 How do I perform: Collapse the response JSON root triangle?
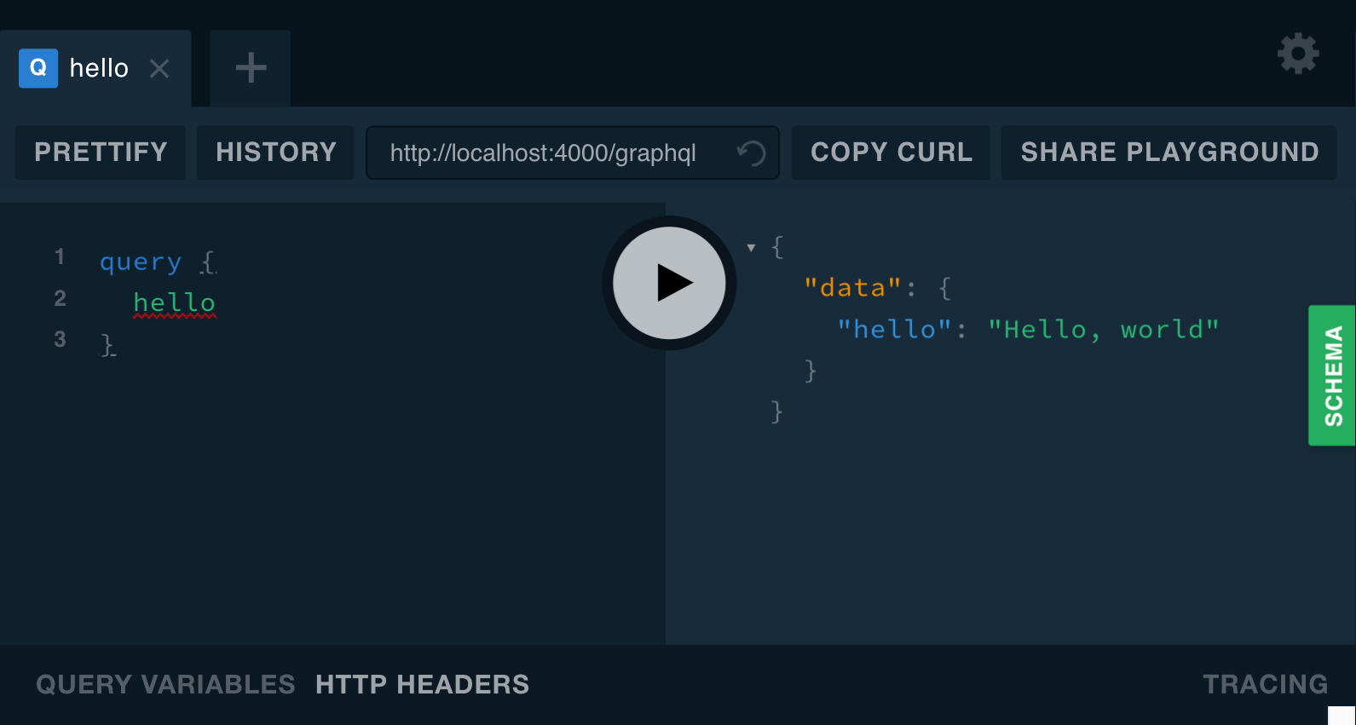pos(751,248)
